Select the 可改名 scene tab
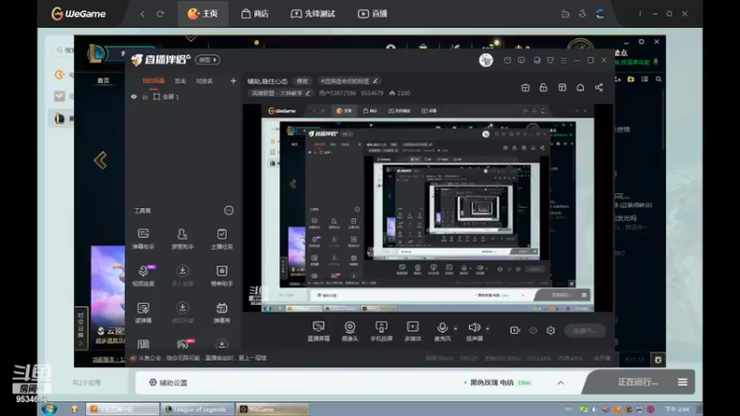This screenshot has height=416, width=740. pos(204,81)
